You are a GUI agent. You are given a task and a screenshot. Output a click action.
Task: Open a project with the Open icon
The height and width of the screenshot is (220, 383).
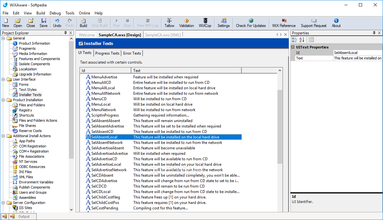[x=18, y=23]
